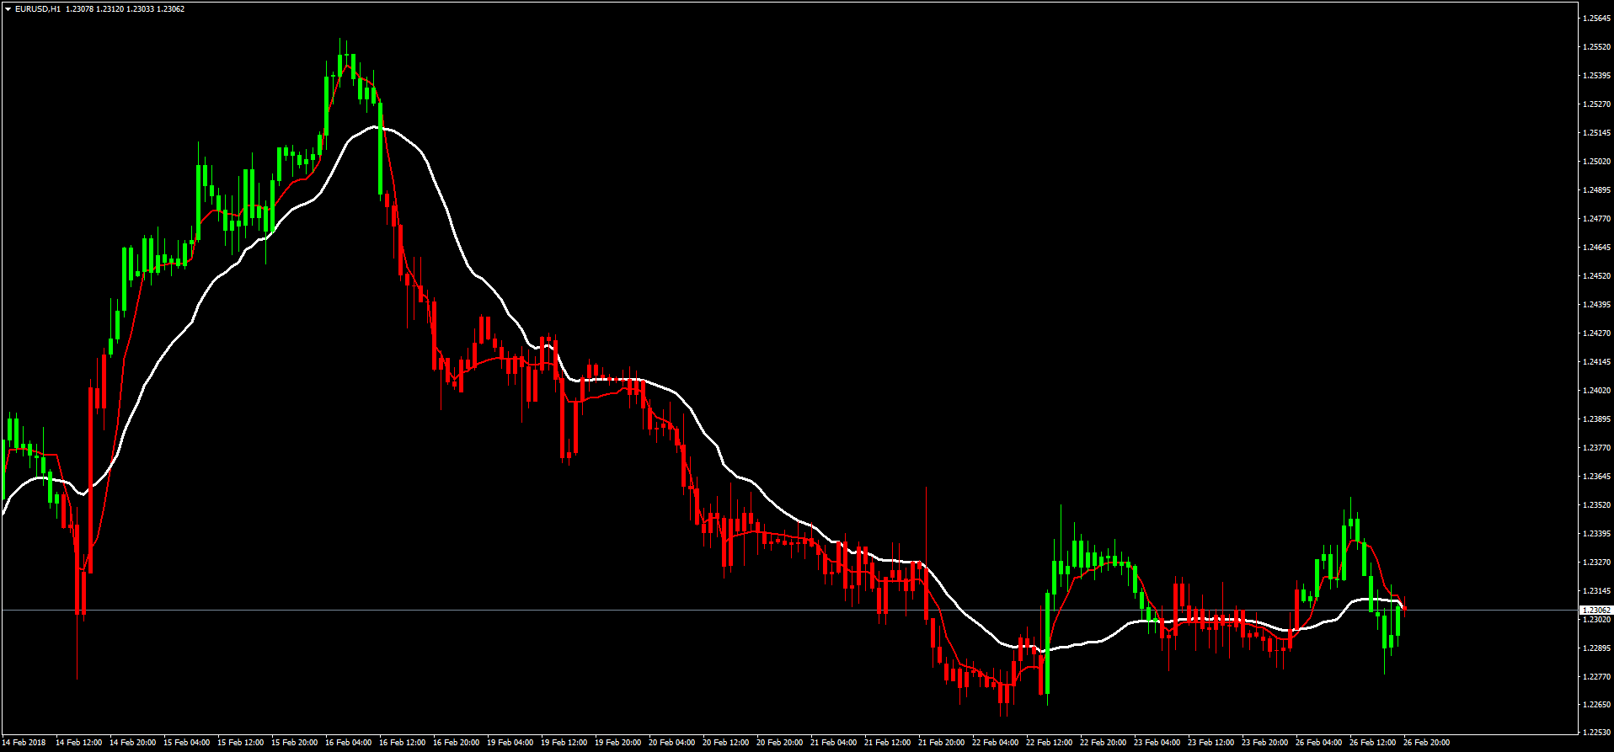Click the 1.25520 price axis label

coord(1597,47)
